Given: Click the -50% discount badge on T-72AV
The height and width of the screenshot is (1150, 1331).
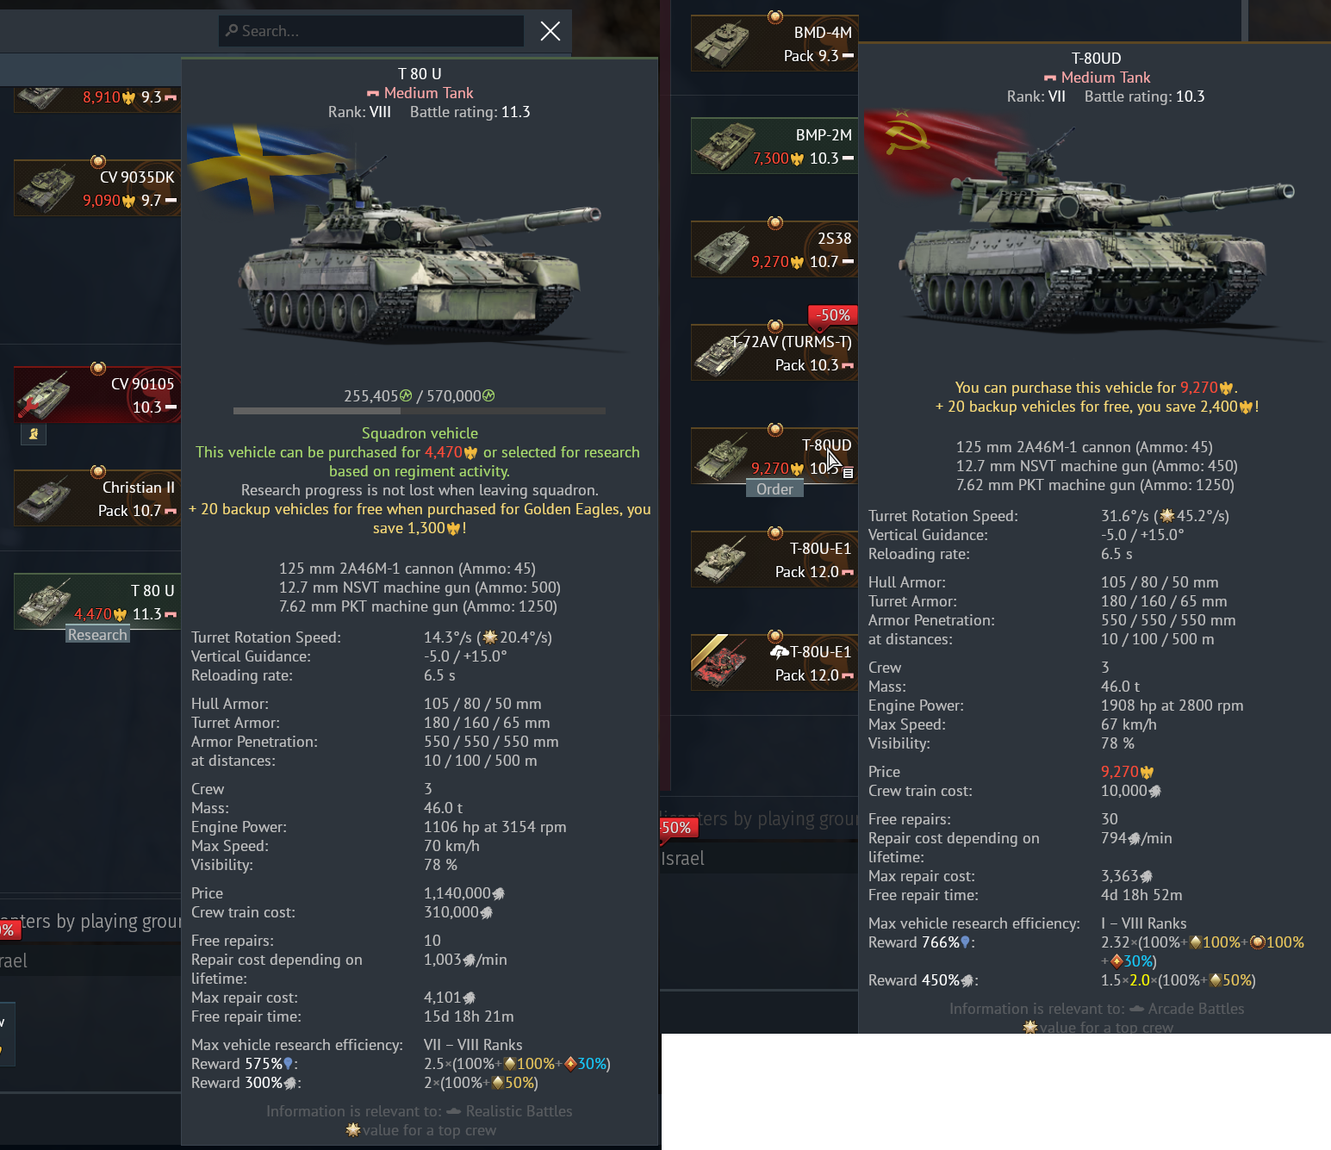Looking at the screenshot, I should tap(832, 315).
